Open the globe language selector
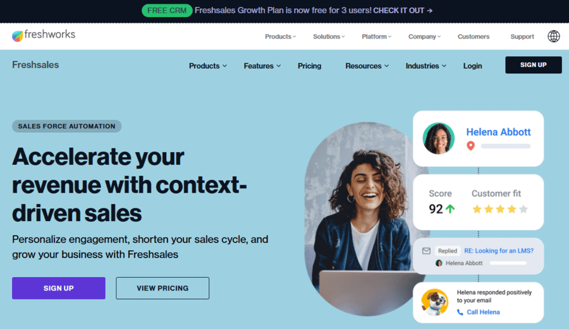 click(x=554, y=36)
